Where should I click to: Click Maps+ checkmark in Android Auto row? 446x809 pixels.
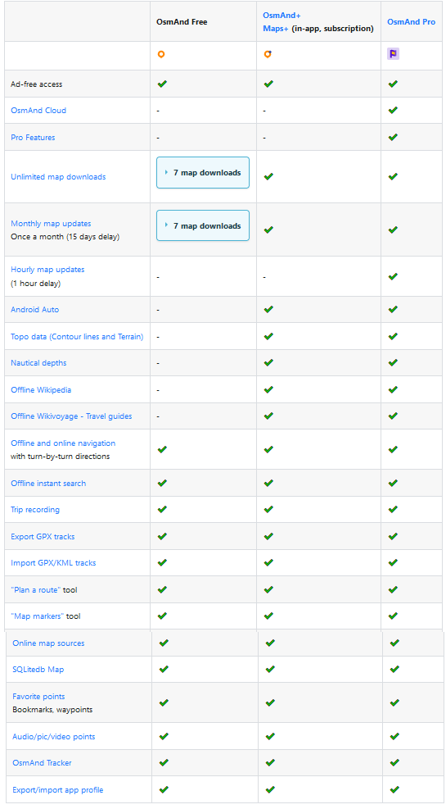[268, 309]
